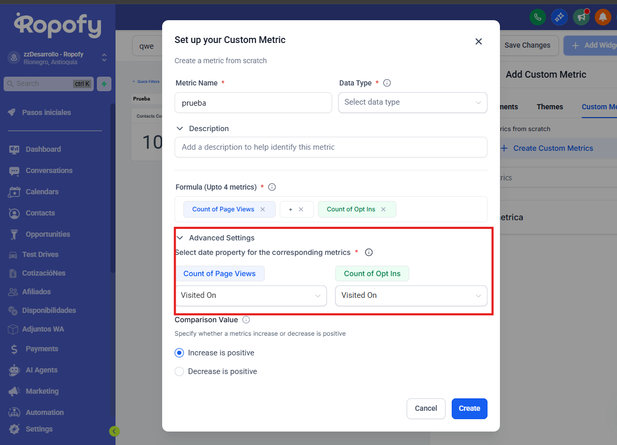Viewport: 617px width, 445px height.
Task: Click the lightning bolt quick actions icon
Action: (104, 83)
